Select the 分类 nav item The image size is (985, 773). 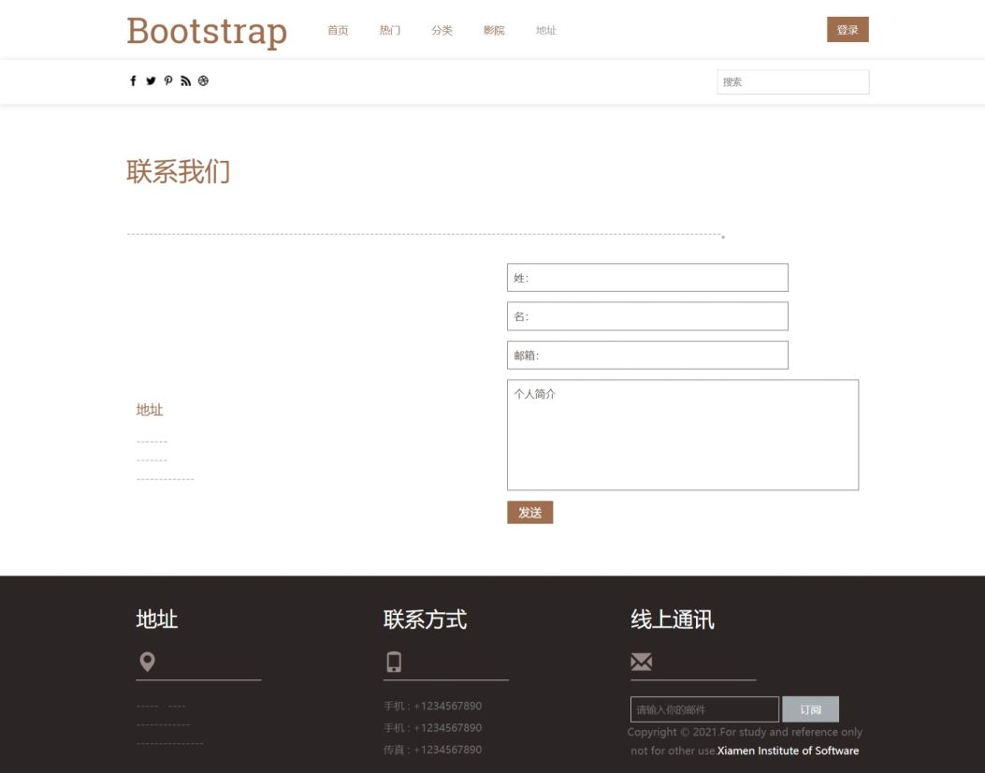(x=442, y=31)
